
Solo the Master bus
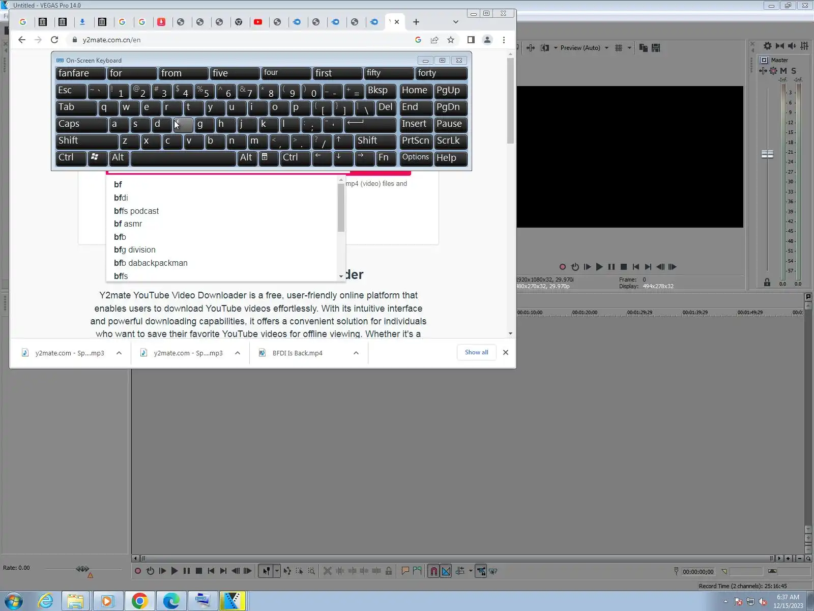tap(794, 71)
